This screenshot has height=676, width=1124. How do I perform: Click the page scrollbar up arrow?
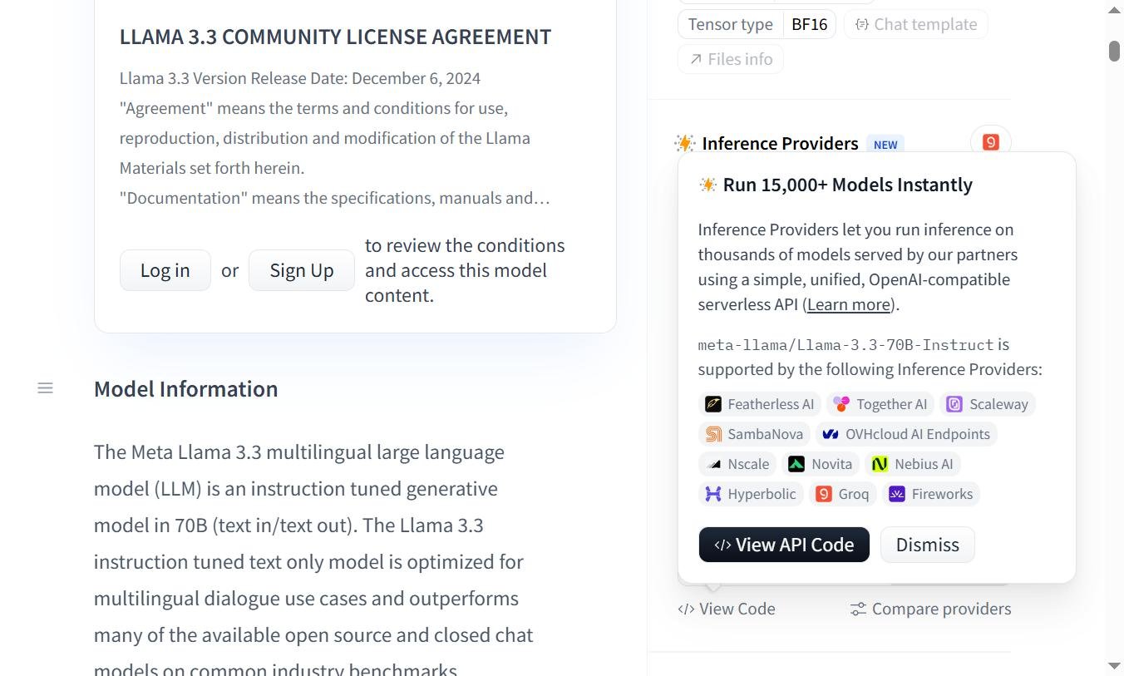[1115, 10]
